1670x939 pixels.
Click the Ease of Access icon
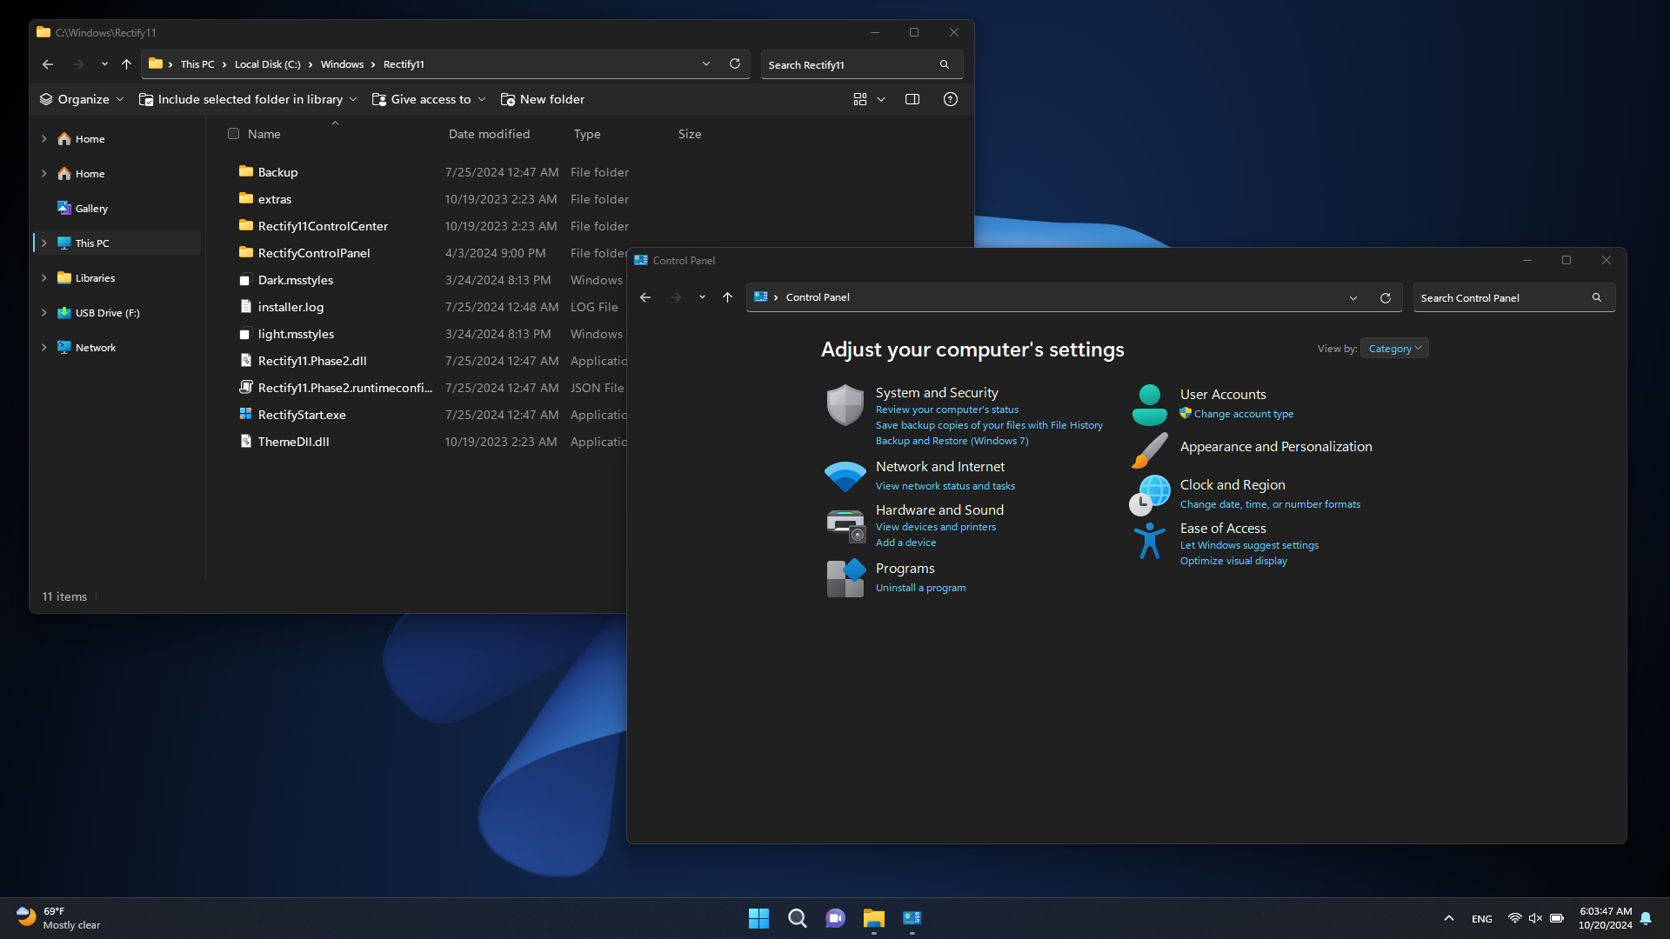pos(1148,537)
